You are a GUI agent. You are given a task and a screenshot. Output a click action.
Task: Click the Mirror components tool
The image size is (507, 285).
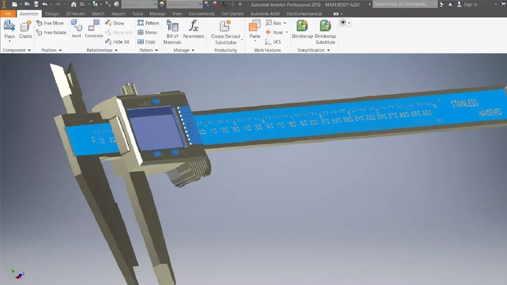pos(147,33)
